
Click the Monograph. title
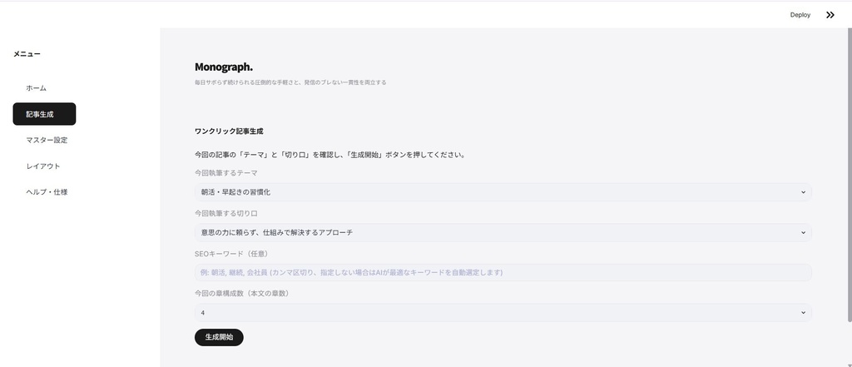(224, 67)
